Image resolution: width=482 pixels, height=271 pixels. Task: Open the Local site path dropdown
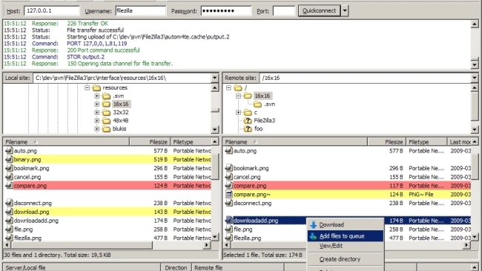tap(215, 78)
